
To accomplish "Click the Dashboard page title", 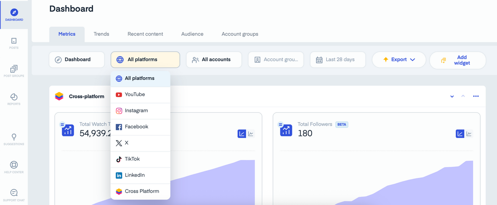I will (x=71, y=9).
